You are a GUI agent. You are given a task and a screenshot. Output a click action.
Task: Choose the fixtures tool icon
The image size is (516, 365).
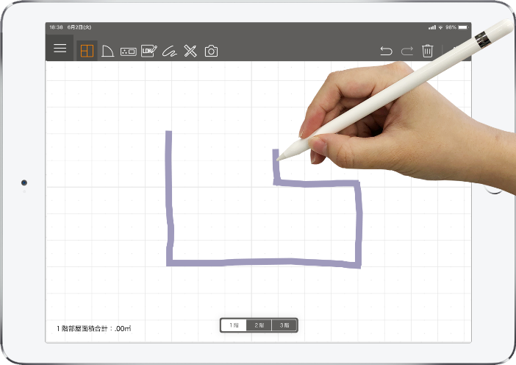pos(128,51)
